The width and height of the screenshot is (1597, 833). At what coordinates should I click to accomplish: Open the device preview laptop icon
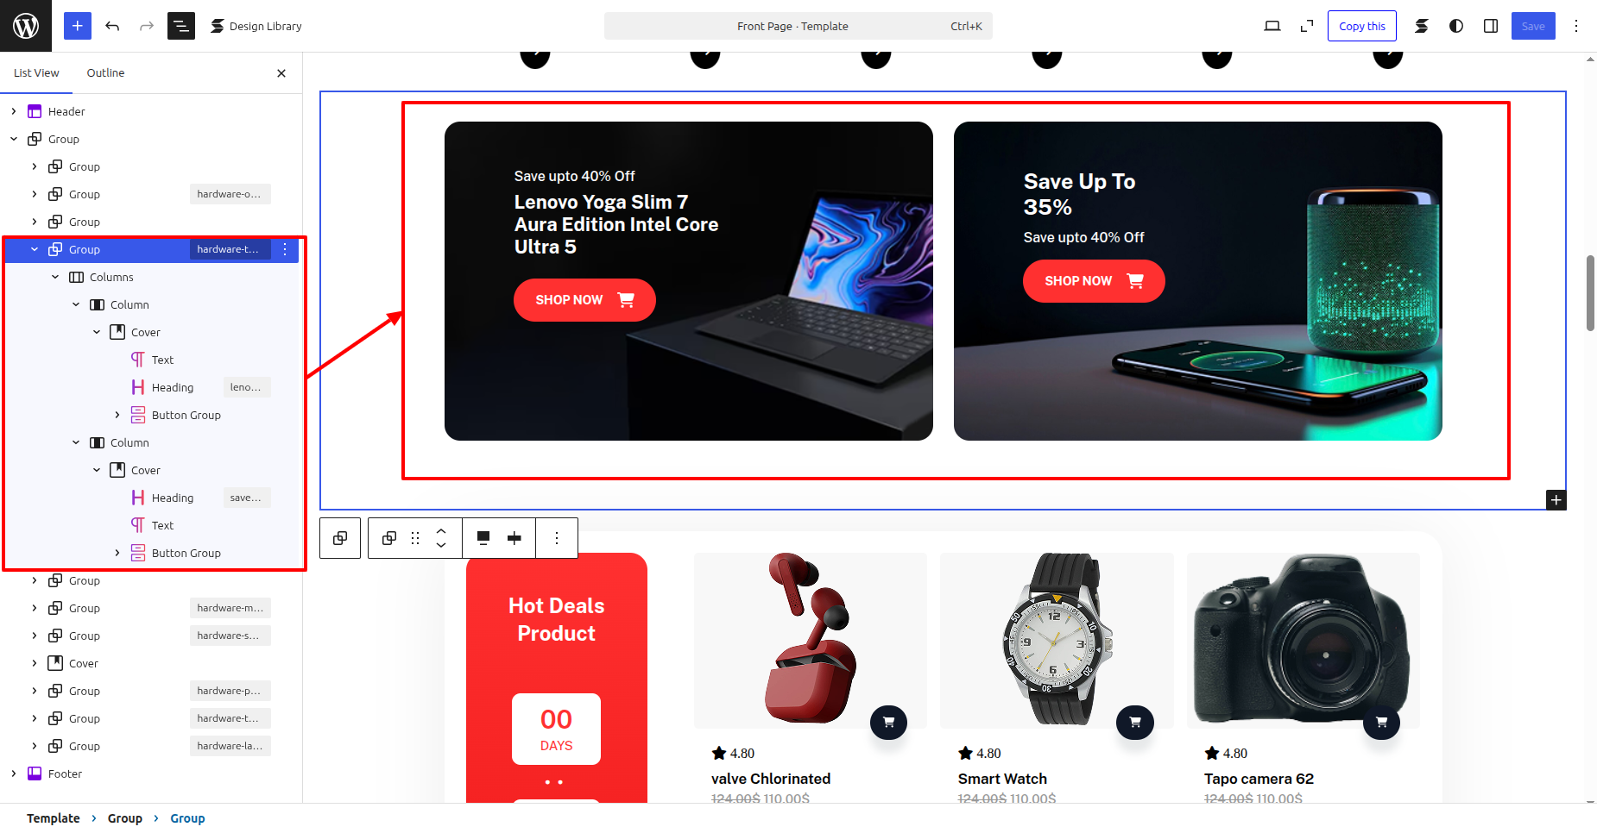pos(1272,26)
